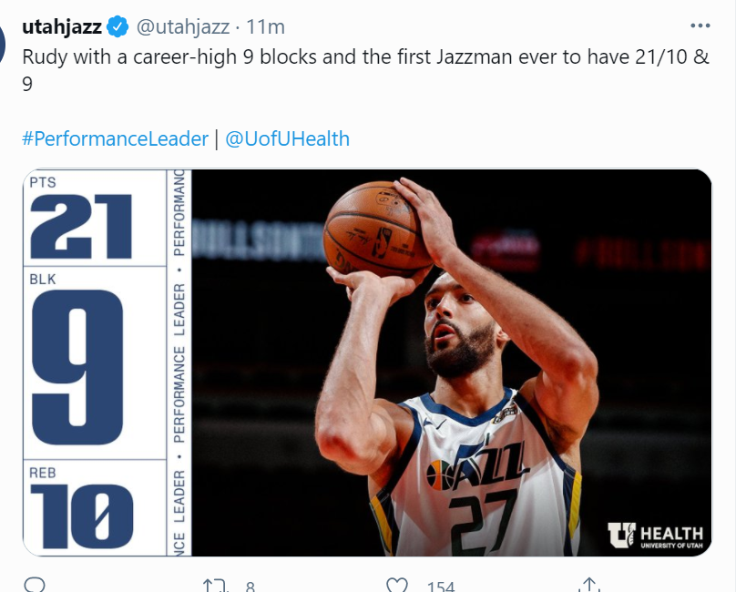736x592 pixels.
Task: Visit the @UofUHealth mention link
Action: (287, 138)
